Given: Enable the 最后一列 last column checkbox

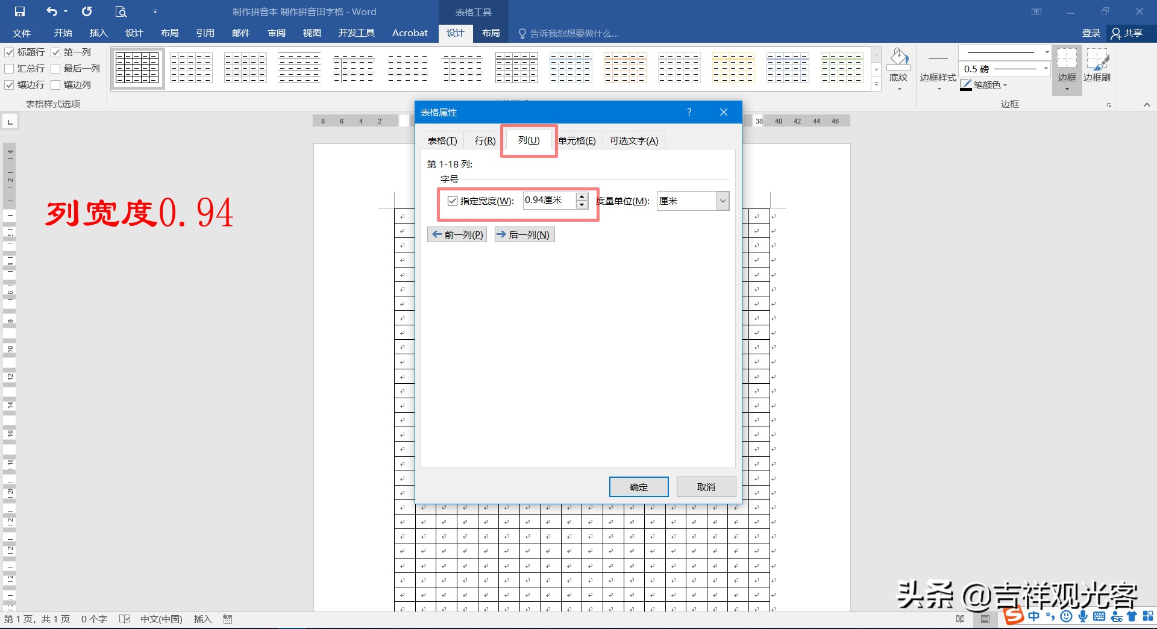Looking at the screenshot, I should [56, 69].
